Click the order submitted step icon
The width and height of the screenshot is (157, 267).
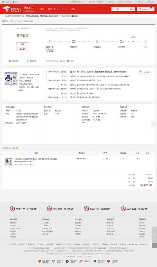50,41
